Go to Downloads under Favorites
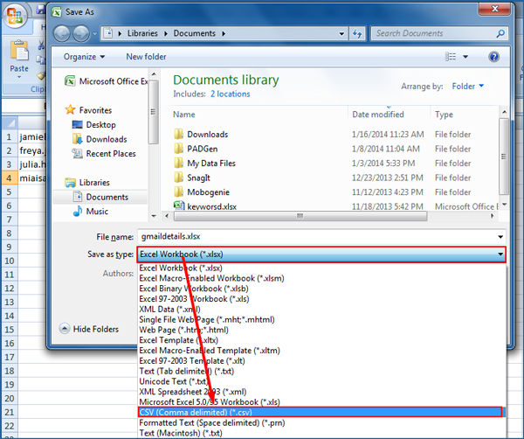Screen dimensions: 524x439 tap(100, 139)
